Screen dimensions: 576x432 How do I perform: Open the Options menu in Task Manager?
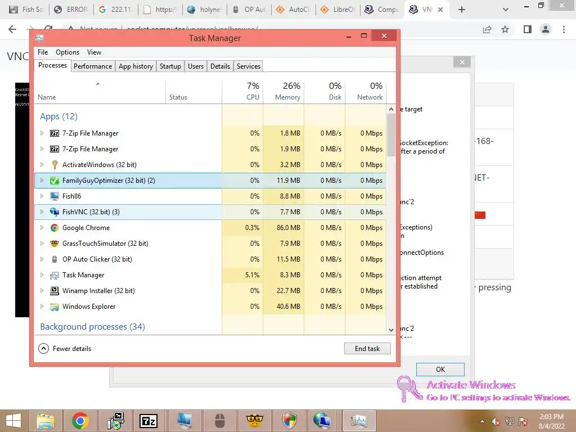67,52
